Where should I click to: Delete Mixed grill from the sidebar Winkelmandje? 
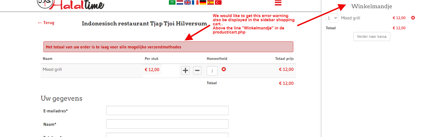413,18
